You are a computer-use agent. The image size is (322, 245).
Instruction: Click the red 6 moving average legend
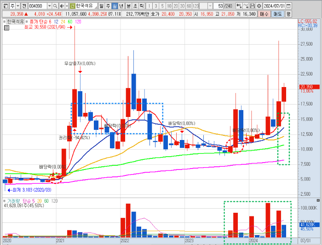point(50,22)
